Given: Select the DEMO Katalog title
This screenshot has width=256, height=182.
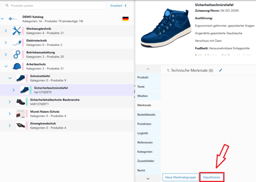Looking at the screenshot, I should click(x=33, y=17).
